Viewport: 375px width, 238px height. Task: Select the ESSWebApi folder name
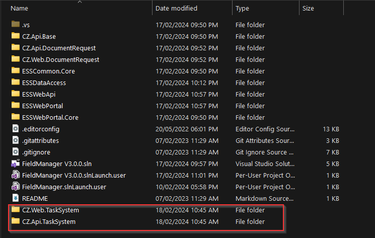[39, 95]
